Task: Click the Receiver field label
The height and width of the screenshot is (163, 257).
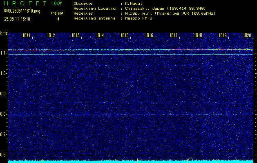Action: (83, 13)
